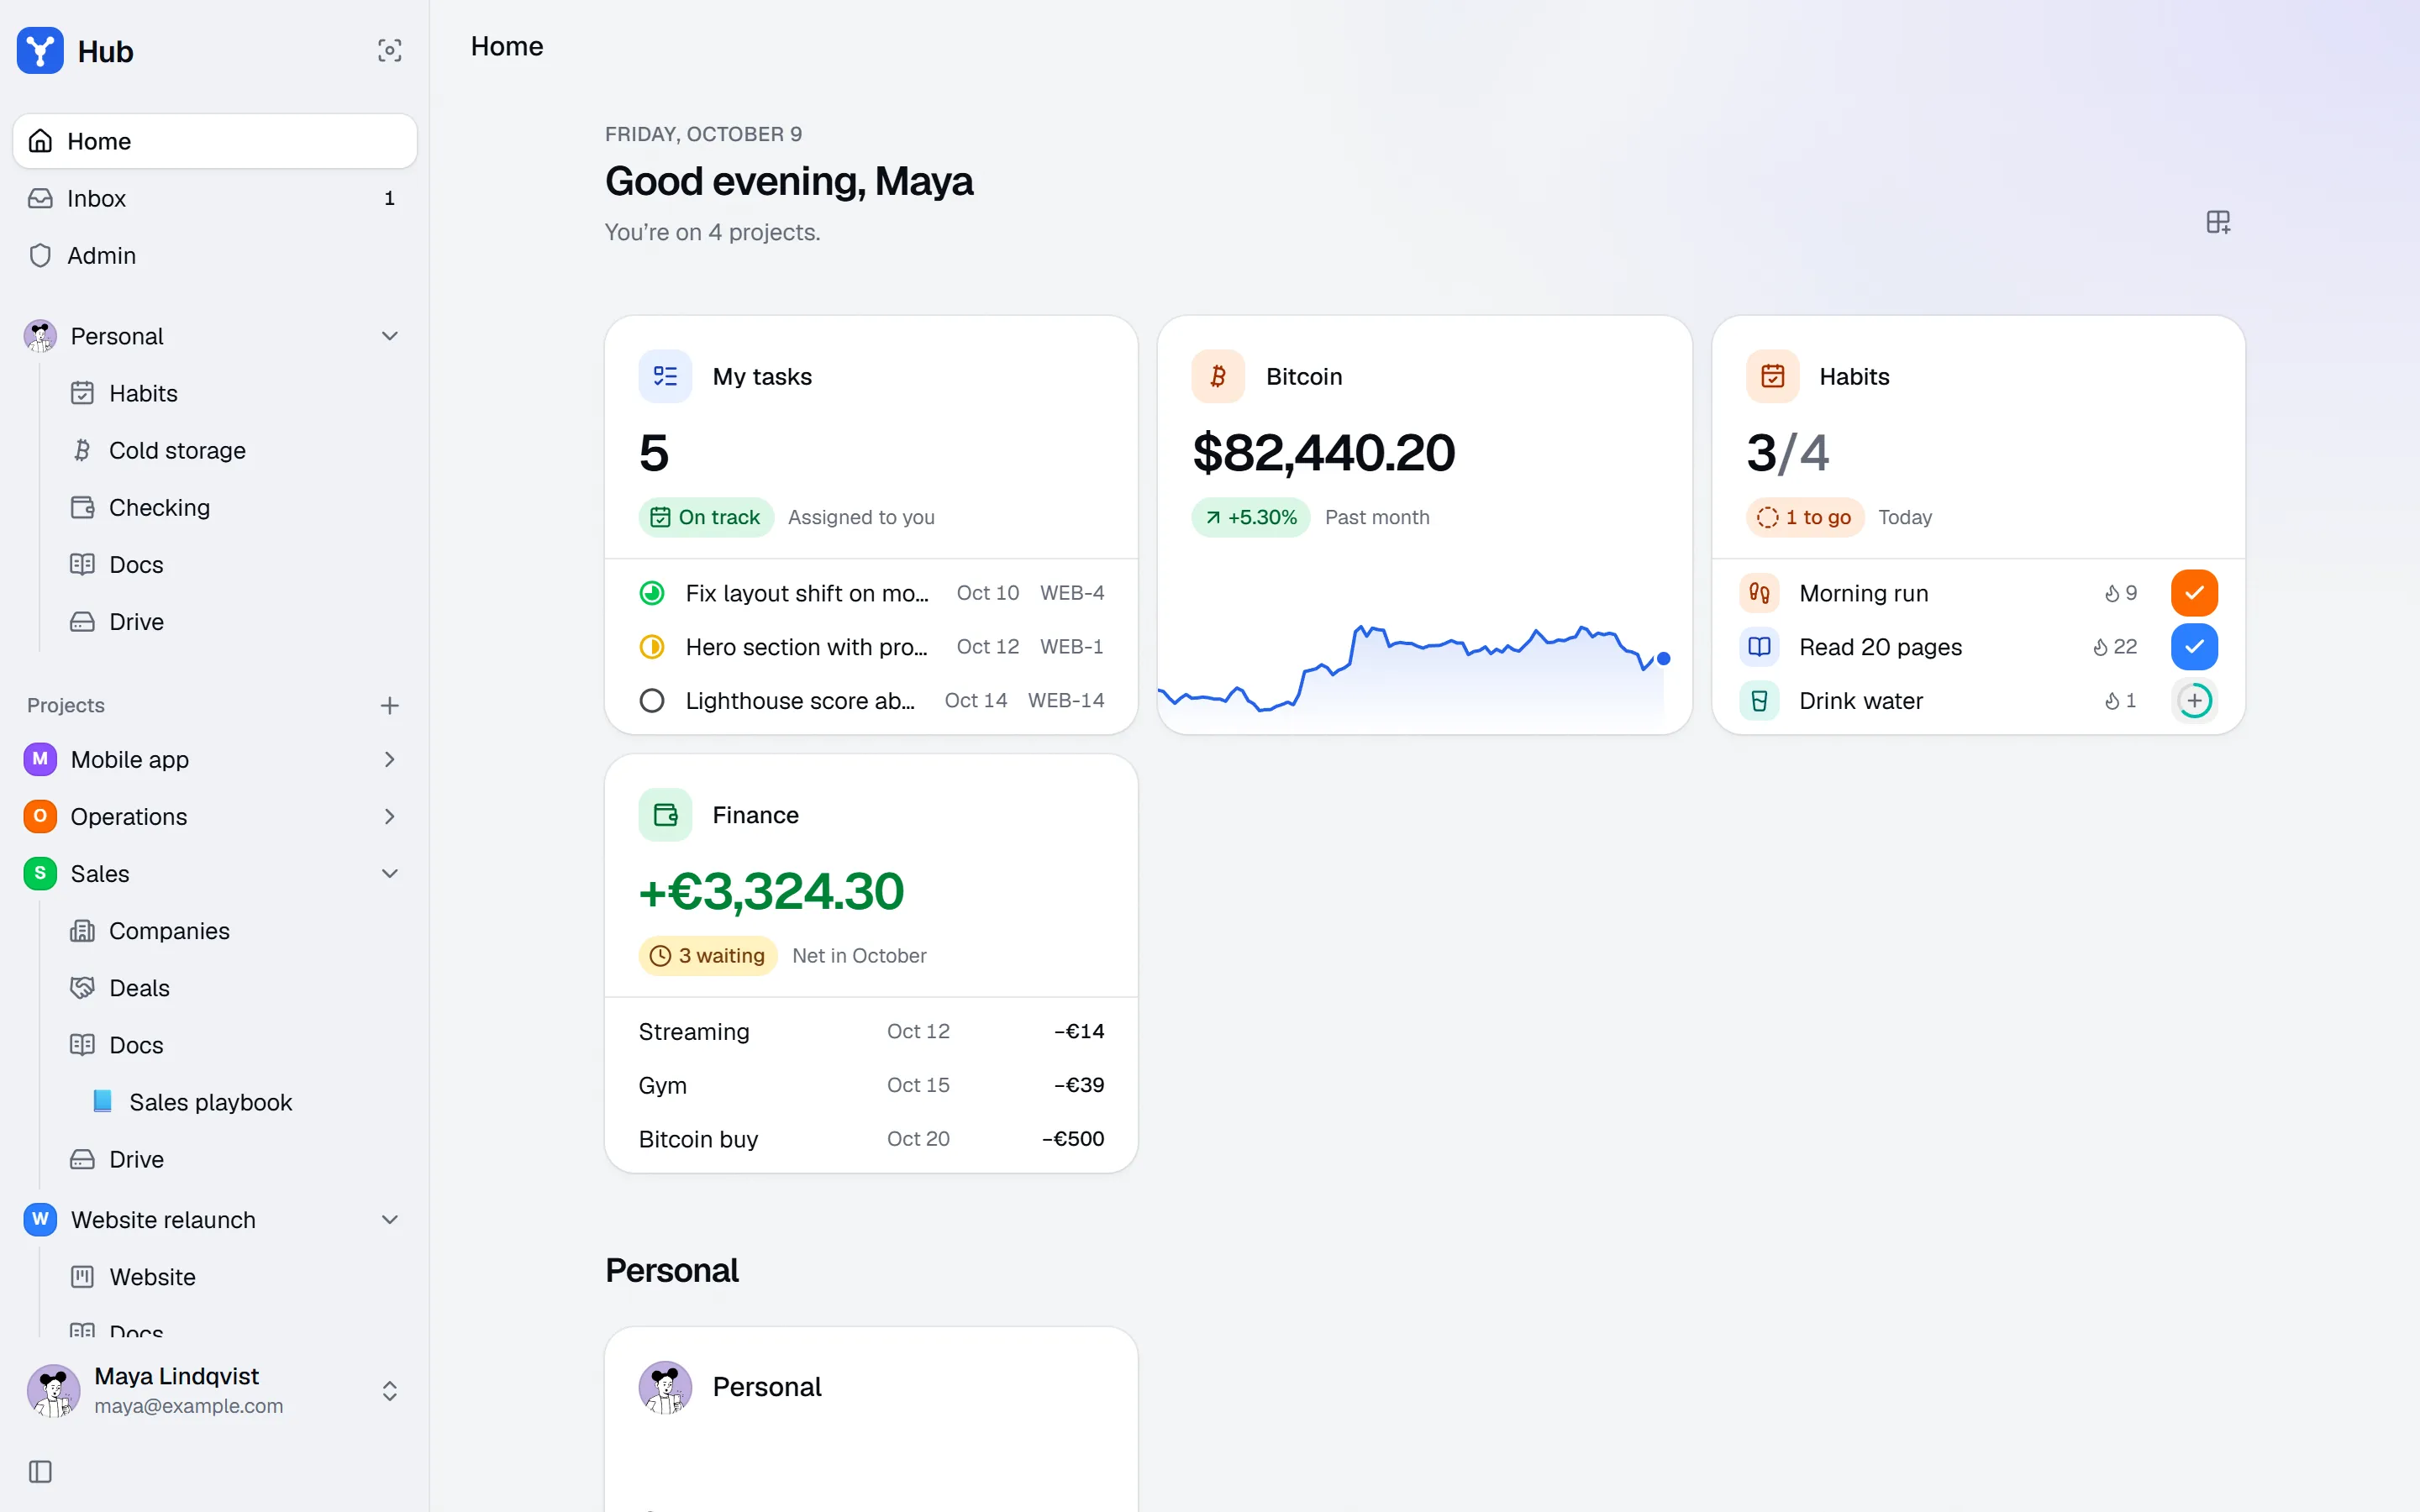
Task: Mark Drink water habit as done
Action: [x=2194, y=701]
